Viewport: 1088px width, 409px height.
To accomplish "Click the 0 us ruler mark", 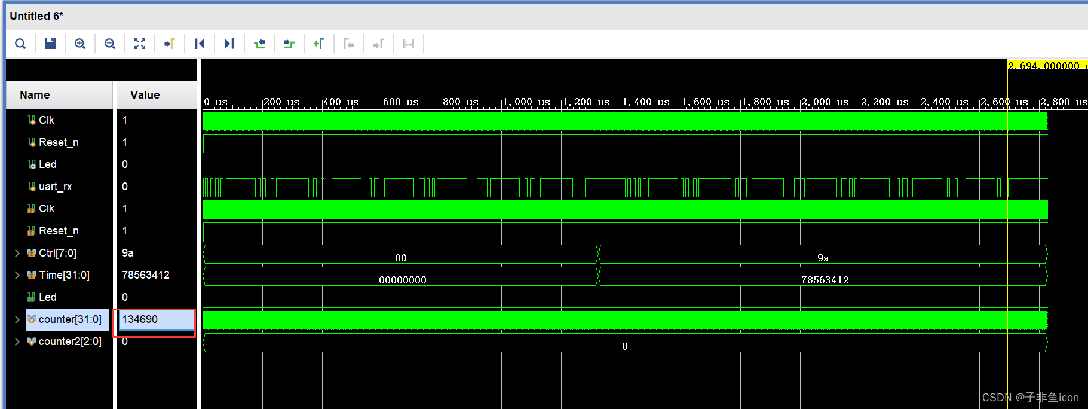I will click(216, 102).
